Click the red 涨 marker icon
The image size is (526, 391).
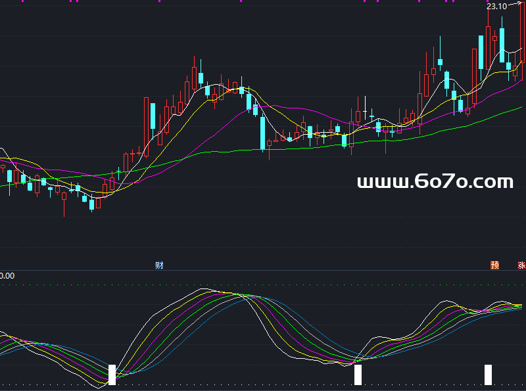click(521, 265)
